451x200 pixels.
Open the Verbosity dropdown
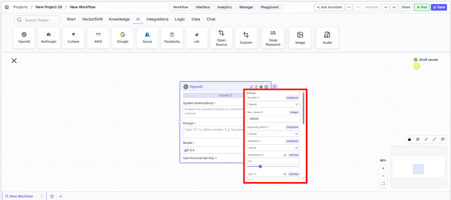273,148
